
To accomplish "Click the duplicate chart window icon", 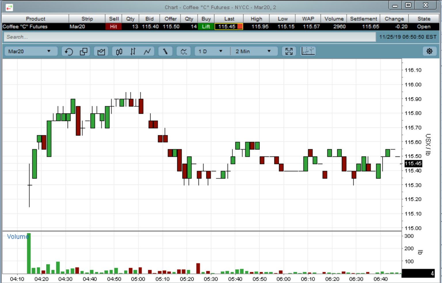I will point(83,51).
